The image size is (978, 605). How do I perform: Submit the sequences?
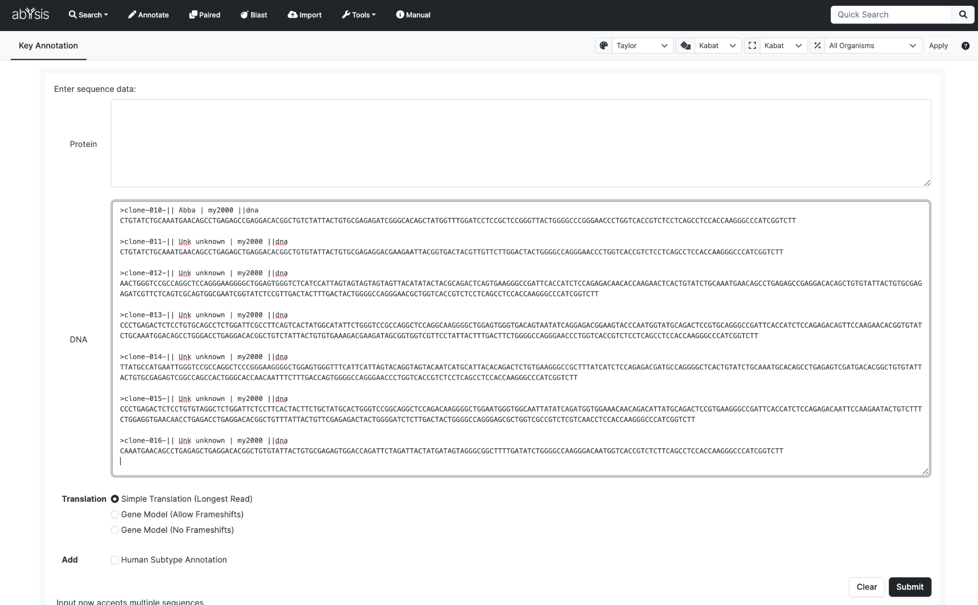[910, 587]
